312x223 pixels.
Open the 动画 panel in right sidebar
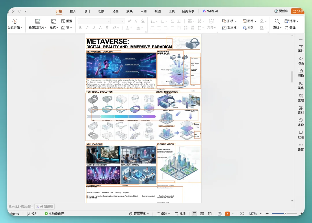click(300, 61)
